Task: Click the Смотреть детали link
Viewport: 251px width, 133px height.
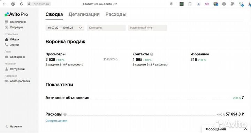Action: tap(56, 121)
